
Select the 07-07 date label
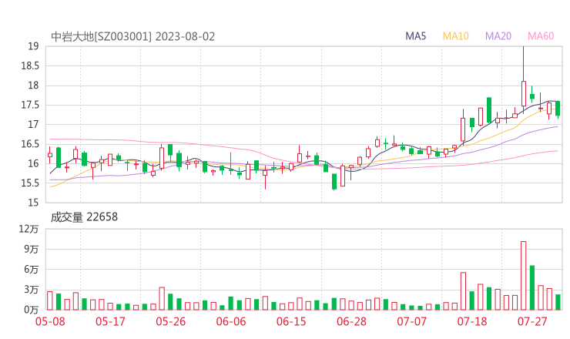click(x=411, y=321)
